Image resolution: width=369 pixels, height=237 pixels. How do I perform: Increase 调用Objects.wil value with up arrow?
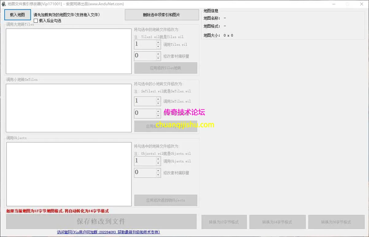[158, 159]
